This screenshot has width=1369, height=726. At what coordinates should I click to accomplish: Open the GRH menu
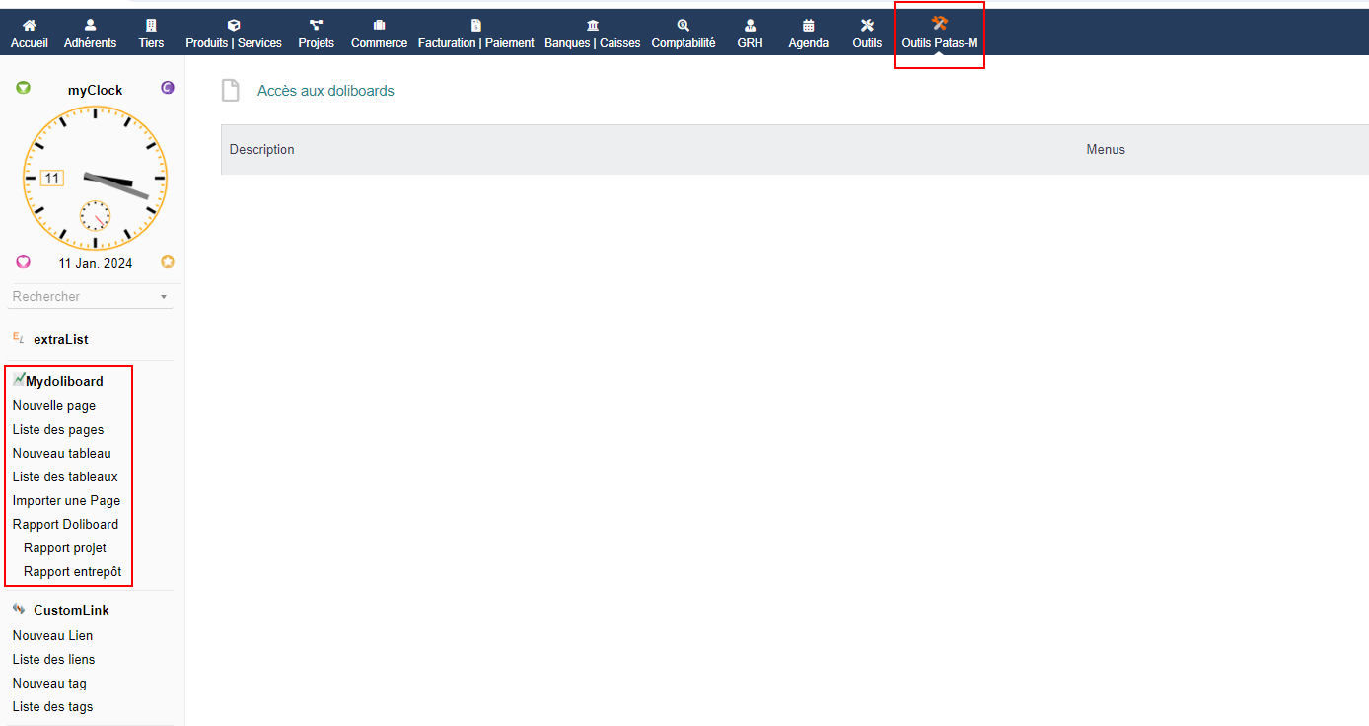point(750,43)
